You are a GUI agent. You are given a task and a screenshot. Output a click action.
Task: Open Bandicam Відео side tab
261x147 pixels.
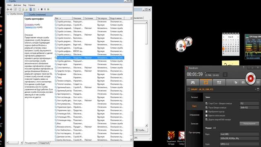pyautogui.click(x=194, y=106)
